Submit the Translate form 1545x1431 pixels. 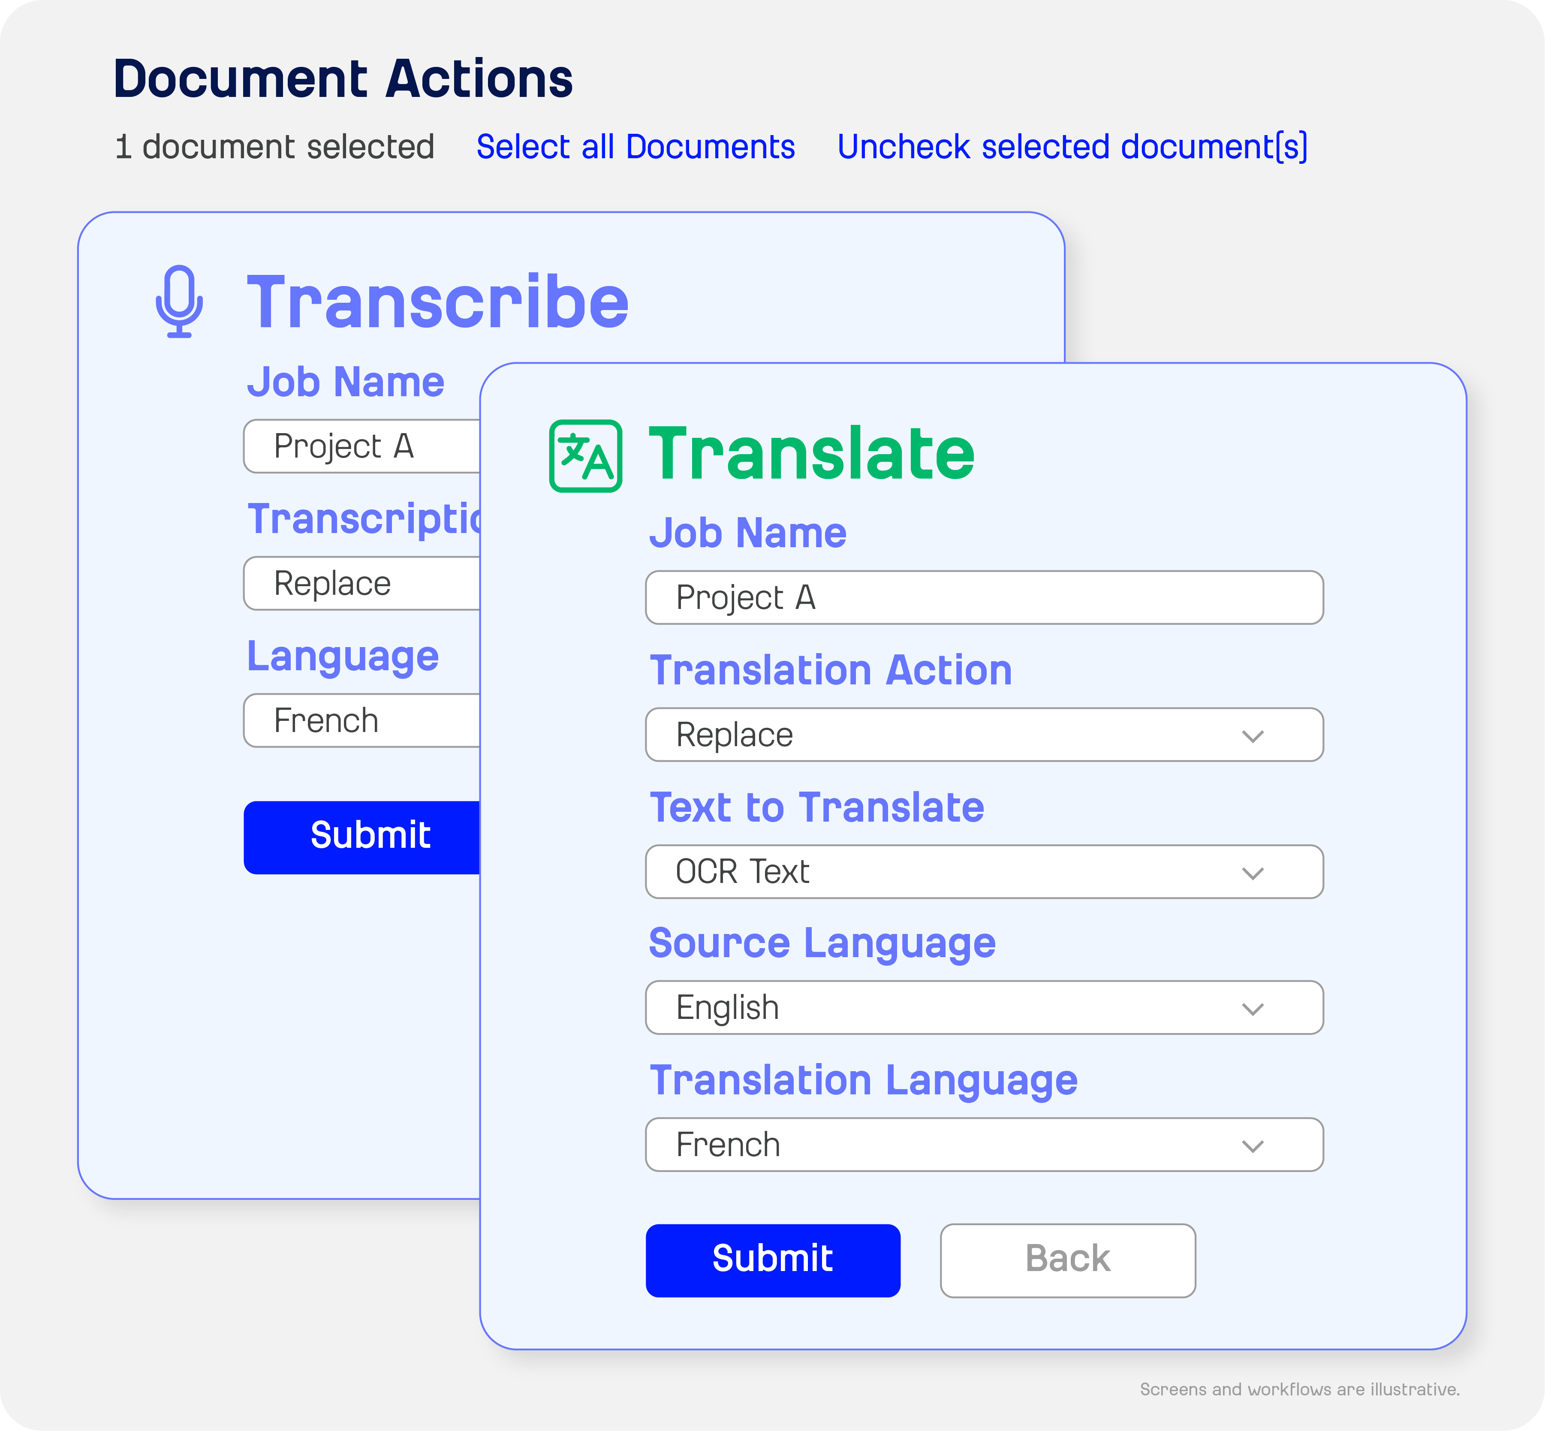coord(773,1260)
